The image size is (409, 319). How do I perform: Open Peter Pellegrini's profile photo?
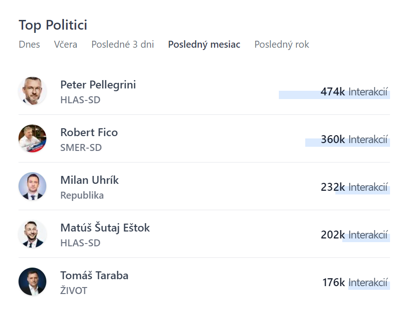32,91
